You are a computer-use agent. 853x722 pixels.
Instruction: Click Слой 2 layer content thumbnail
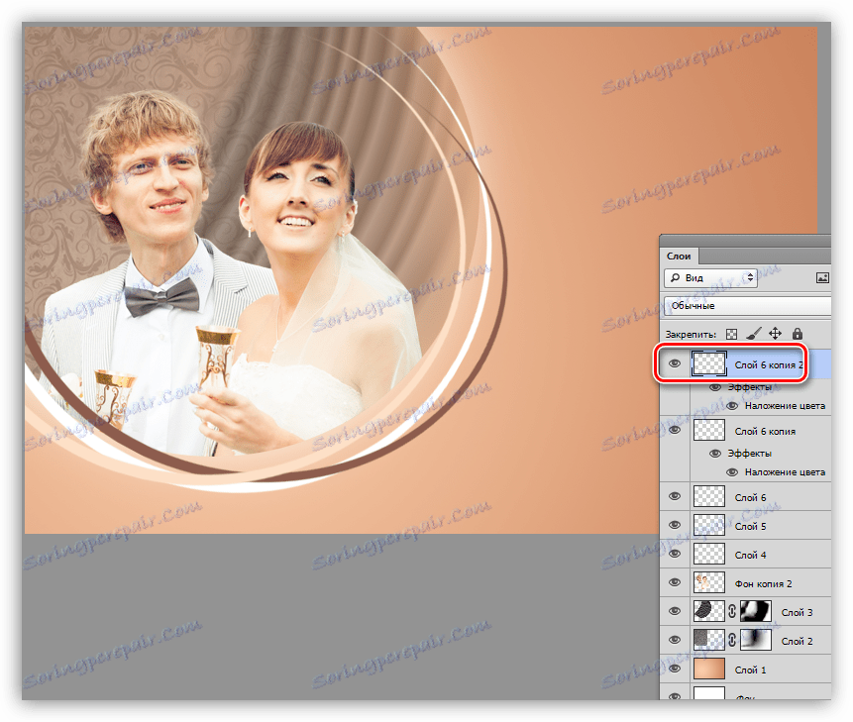pyautogui.click(x=709, y=640)
